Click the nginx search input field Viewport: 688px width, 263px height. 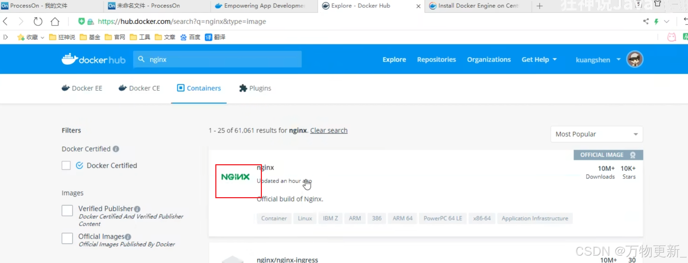pyautogui.click(x=217, y=59)
